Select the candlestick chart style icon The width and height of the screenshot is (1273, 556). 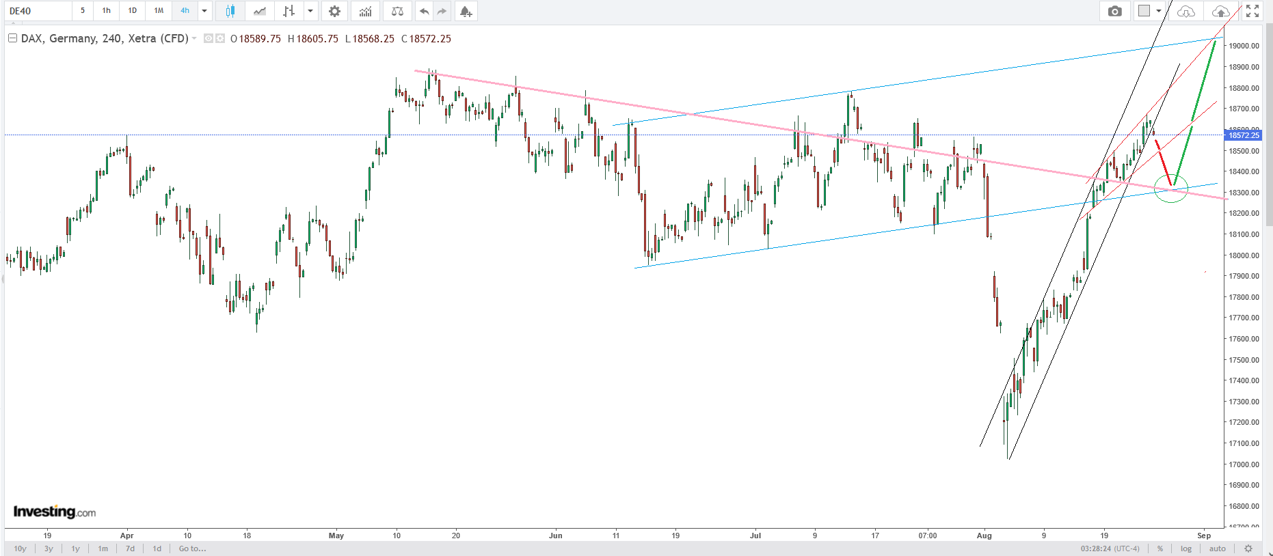(x=230, y=11)
